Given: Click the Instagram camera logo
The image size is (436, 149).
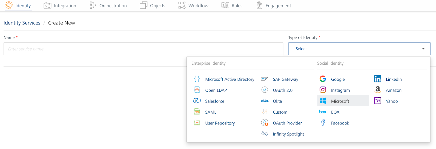Looking at the screenshot, I should coord(323,90).
